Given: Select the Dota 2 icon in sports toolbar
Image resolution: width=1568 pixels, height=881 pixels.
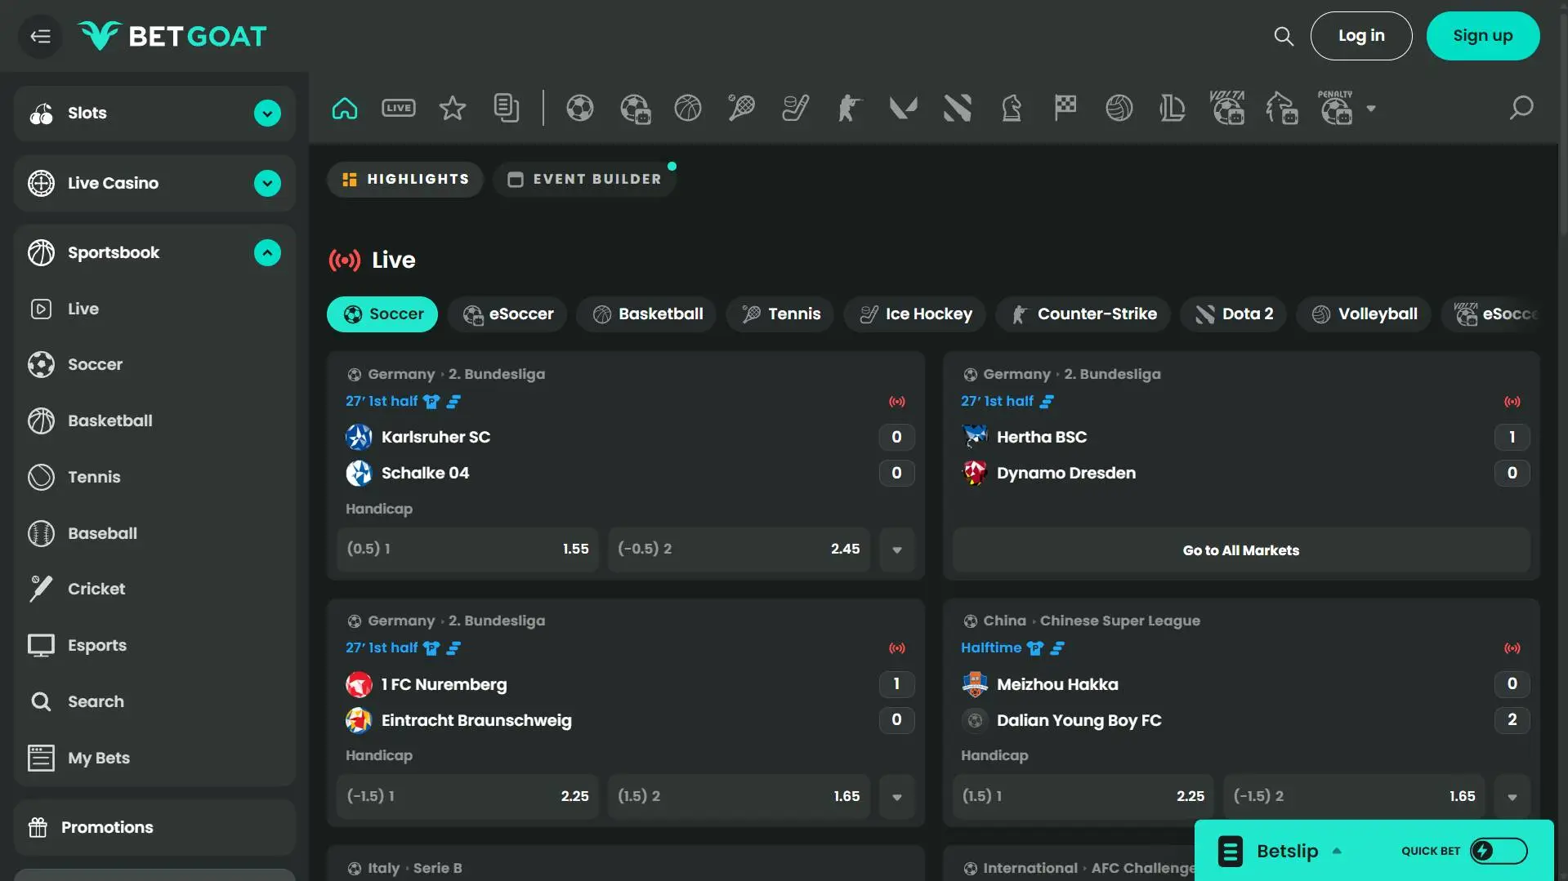Looking at the screenshot, I should pos(958,108).
